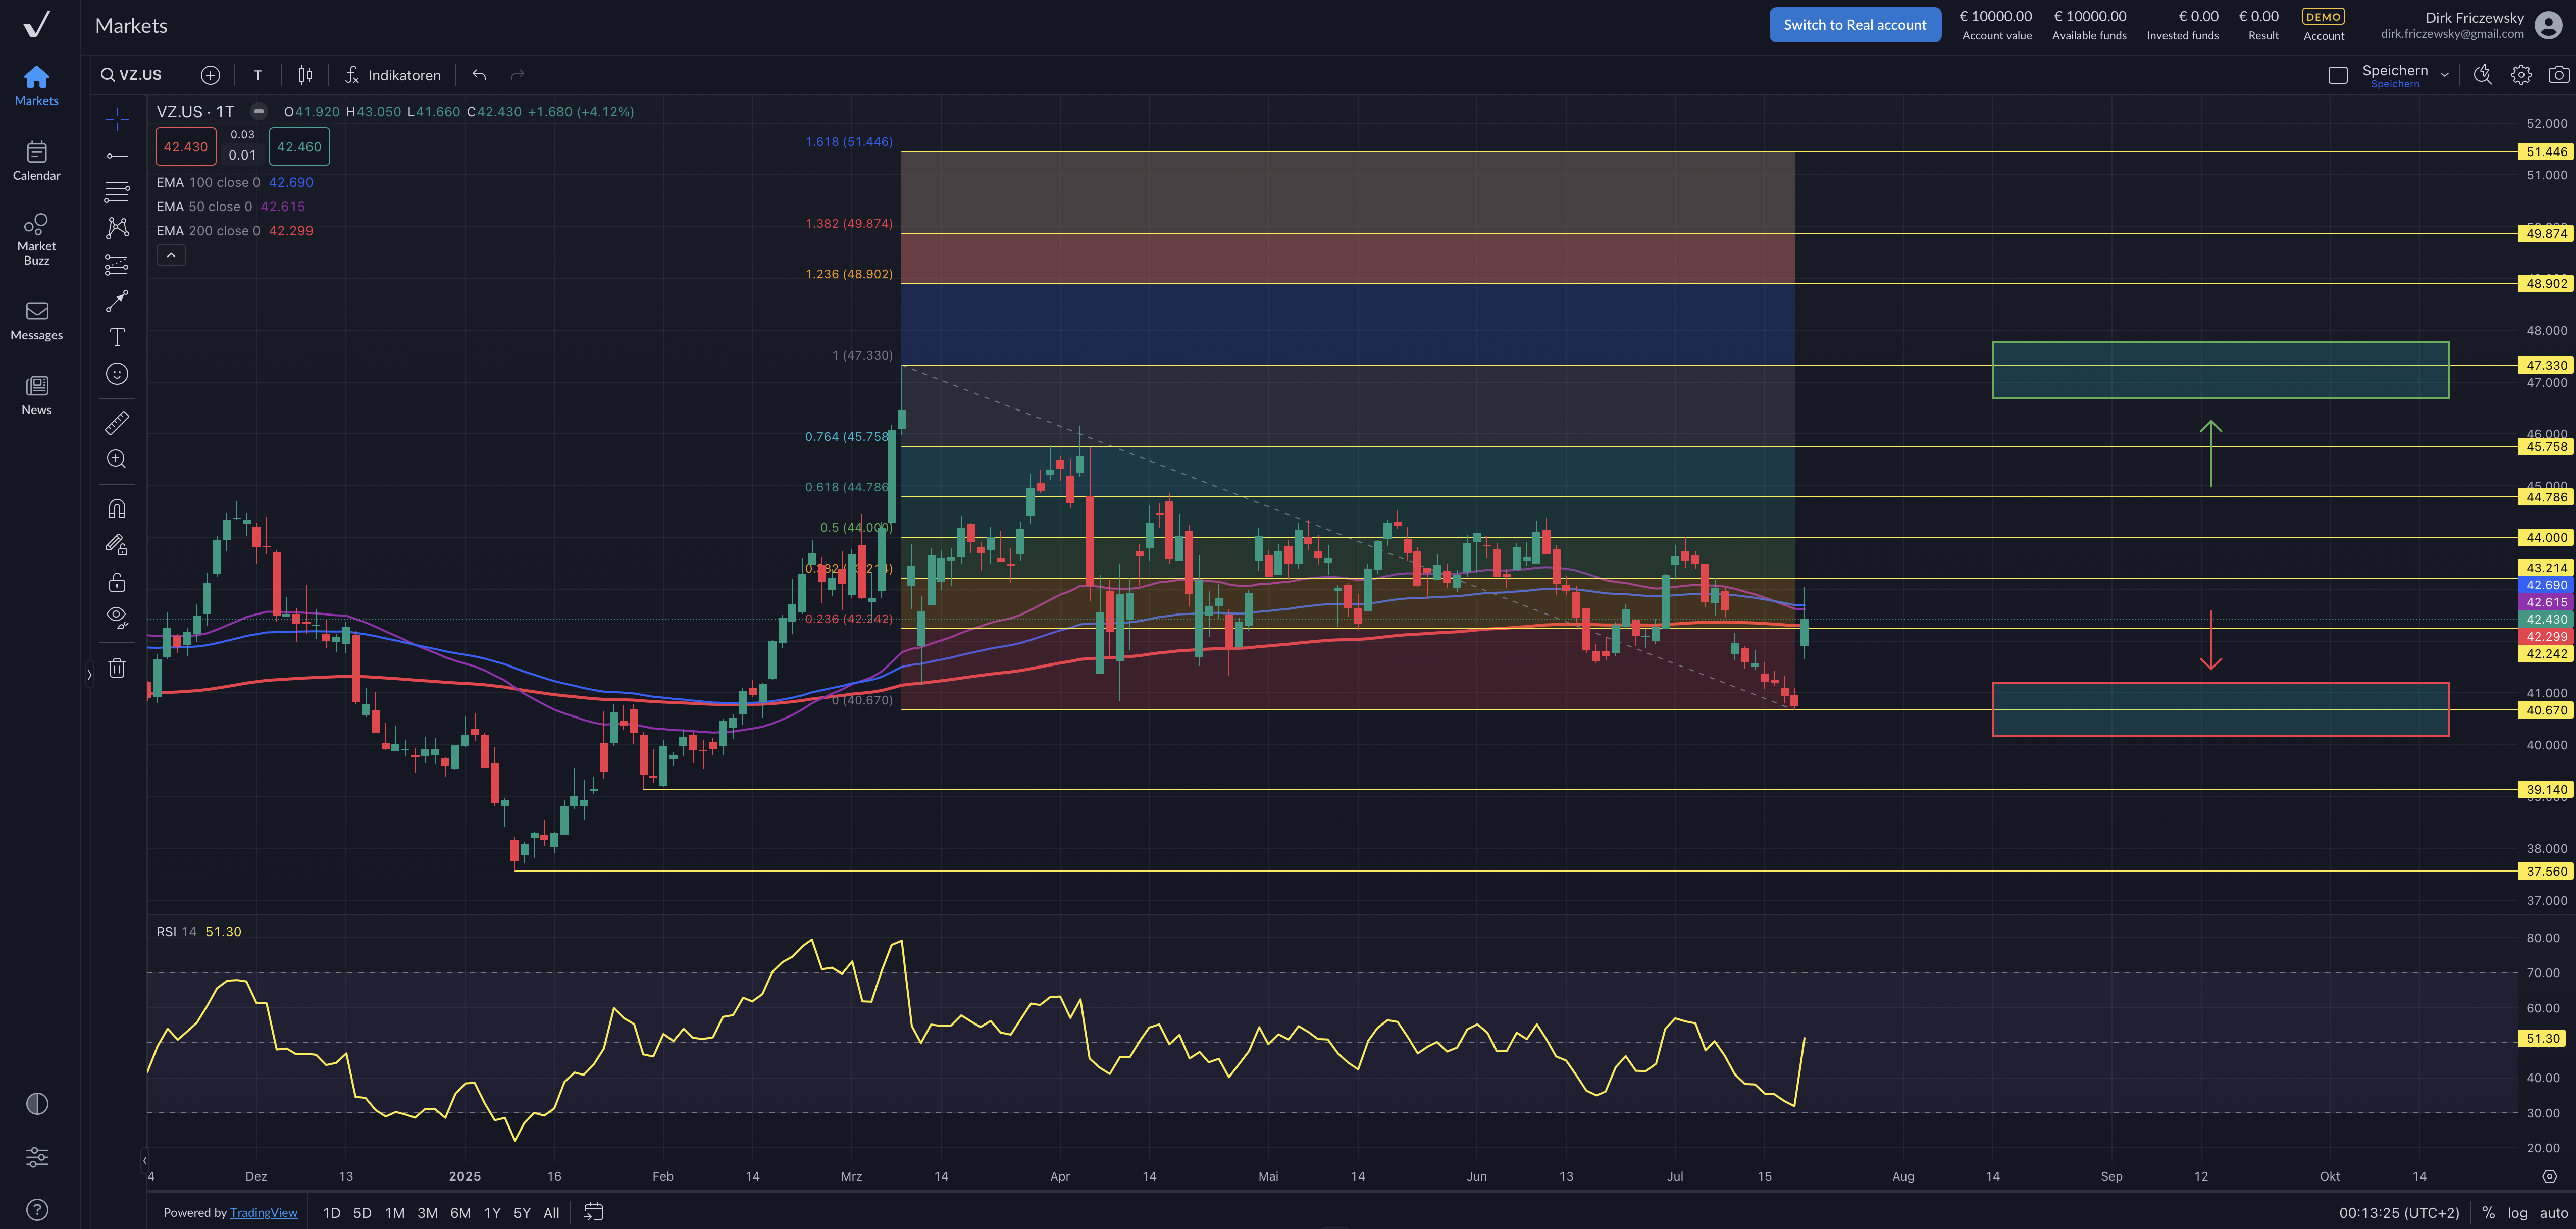The image size is (2576, 1229).
Task: Take chart snapshot with camera icon
Action: pos(2558,75)
